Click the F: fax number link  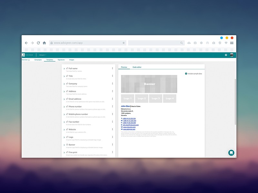[x=129, y=123]
